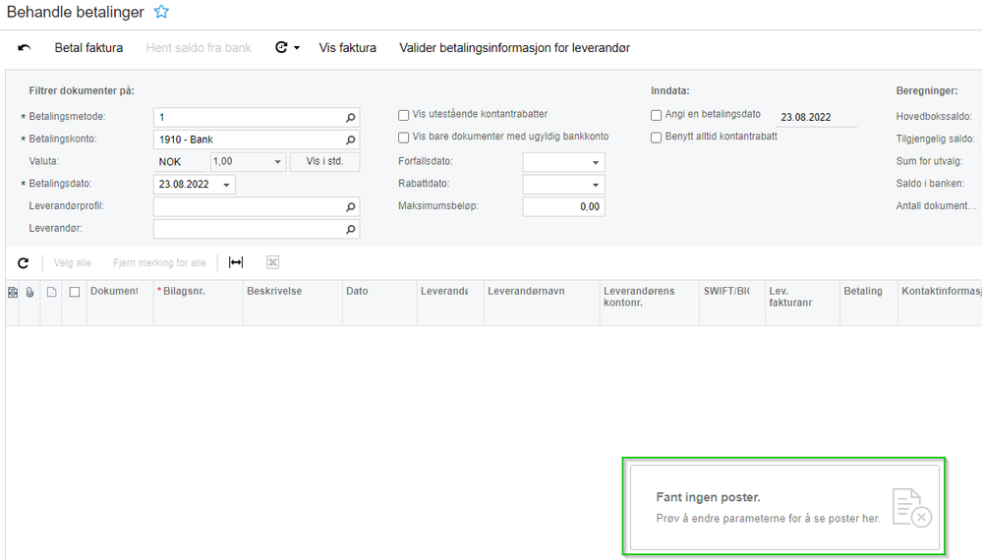Click 'Behandle betalinger' page title
The width and height of the screenshot is (982, 560).
click(x=75, y=12)
